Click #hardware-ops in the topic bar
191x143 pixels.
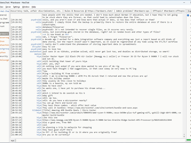tap(142, 11)
